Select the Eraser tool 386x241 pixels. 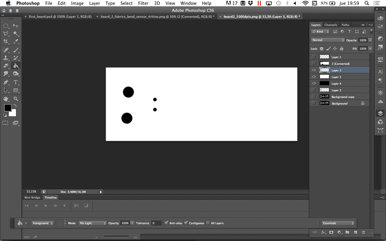pos(6,66)
